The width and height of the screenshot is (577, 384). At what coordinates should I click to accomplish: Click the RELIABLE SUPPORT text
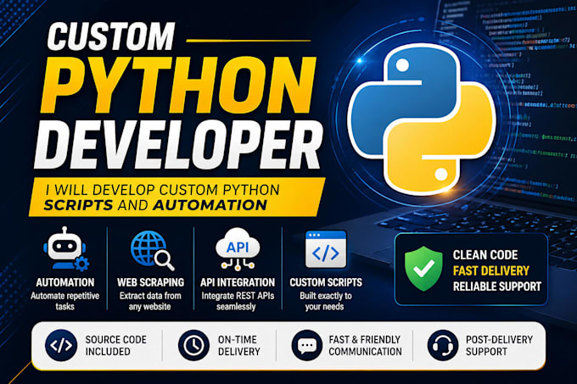(x=496, y=287)
